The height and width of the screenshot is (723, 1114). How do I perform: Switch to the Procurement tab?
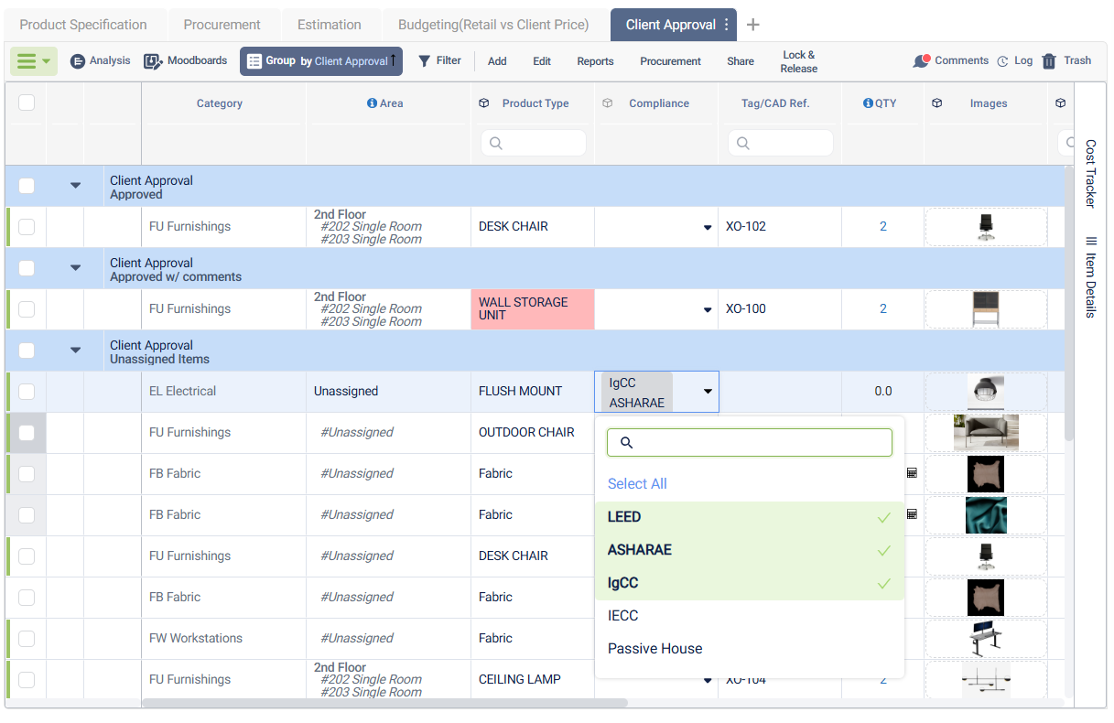coord(222,25)
